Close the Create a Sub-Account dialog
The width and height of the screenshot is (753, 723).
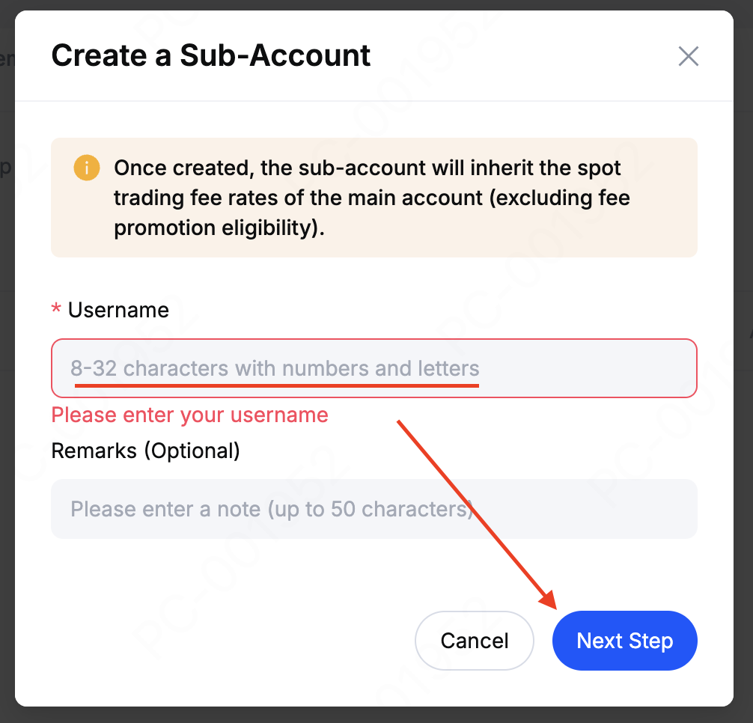pos(688,56)
